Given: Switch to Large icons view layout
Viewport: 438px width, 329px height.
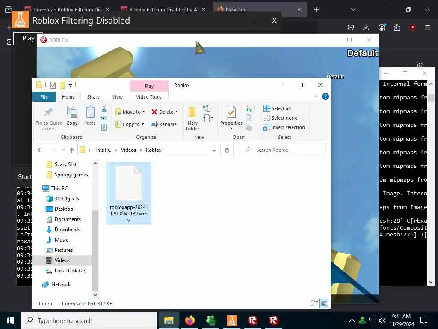Looking at the screenshot, I should pos(324,303).
